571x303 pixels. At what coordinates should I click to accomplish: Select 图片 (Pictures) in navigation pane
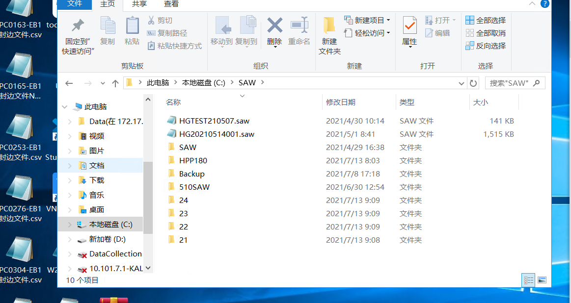click(x=97, y=151)
